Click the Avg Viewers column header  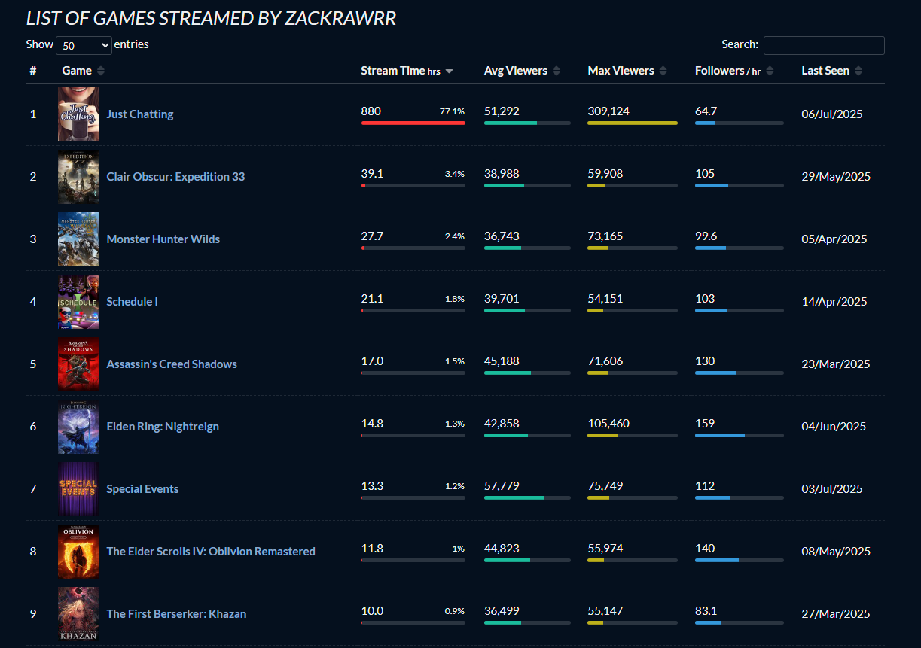(x=516, y=71)
